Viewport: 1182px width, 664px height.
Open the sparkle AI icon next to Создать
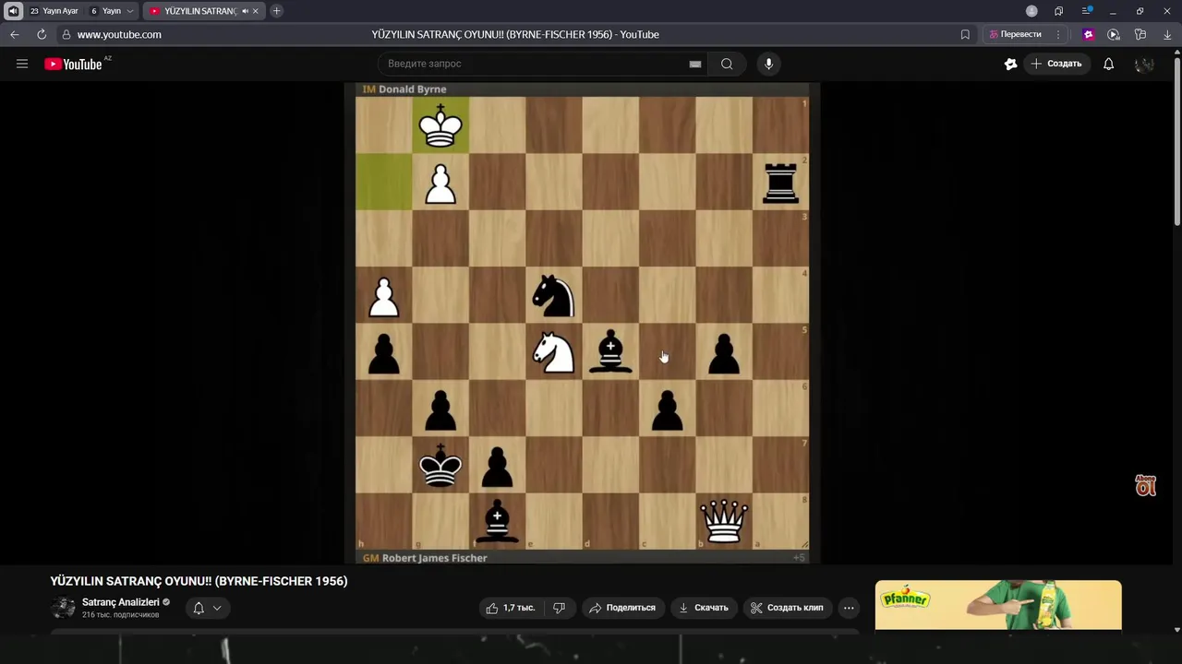click(x=1010, y=64)
